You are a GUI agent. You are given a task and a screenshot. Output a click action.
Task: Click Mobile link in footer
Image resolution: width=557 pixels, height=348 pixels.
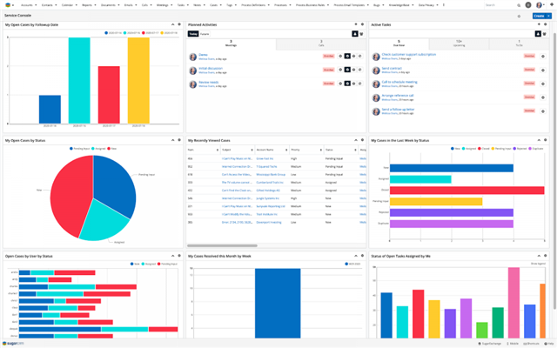(513, 344)
